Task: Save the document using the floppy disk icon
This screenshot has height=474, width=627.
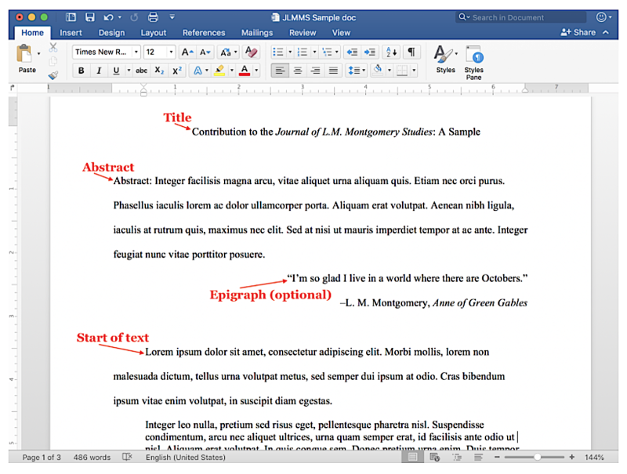Action: pos(89,16)
